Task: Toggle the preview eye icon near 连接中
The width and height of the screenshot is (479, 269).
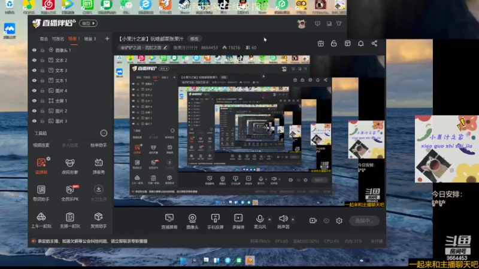Action: [326, 221]
